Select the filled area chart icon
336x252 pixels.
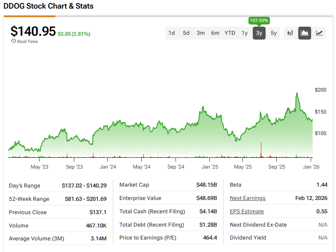(305, 33)
